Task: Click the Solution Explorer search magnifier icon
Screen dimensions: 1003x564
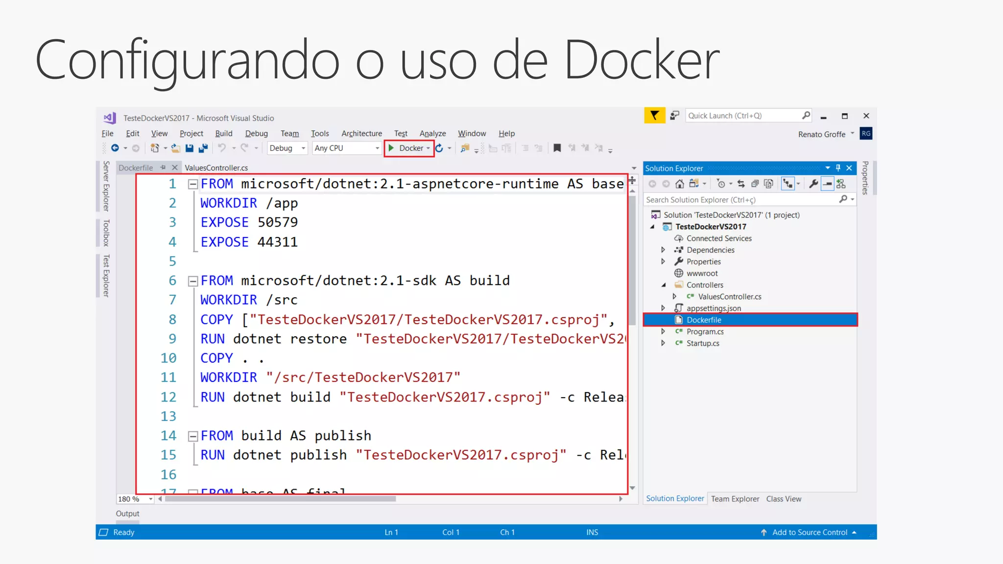Action: click(843, 199)
